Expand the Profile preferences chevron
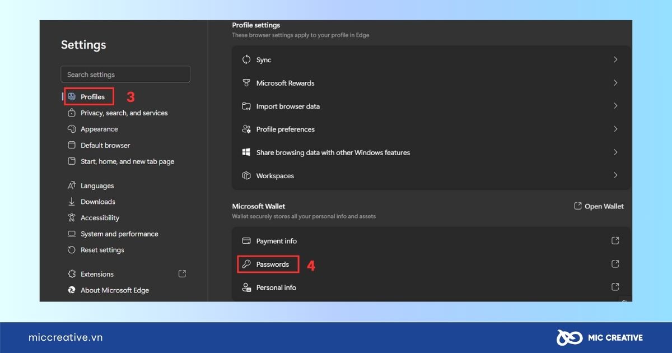 pyautogui.click(x=615, y=129)
